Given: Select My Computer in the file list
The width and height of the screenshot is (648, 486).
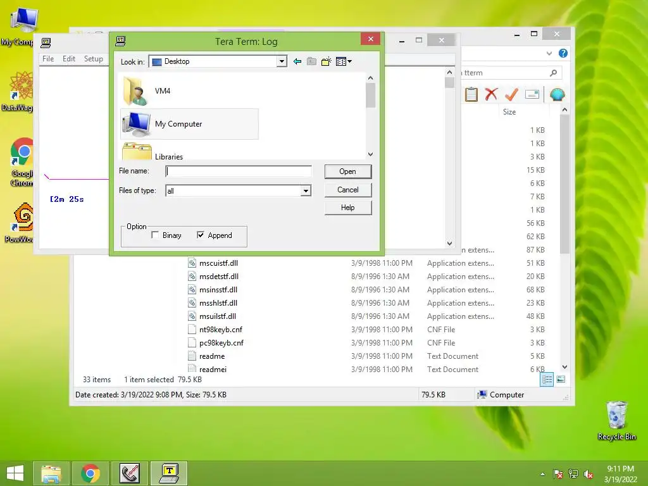Looking at the screenshot, I should pyautogui.click(x=189, y=124).
